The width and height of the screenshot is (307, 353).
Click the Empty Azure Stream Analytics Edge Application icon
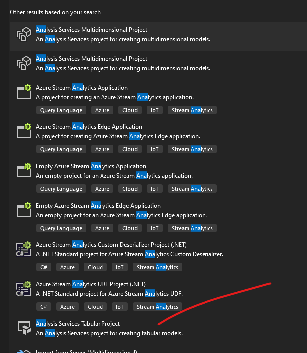coord(24,210)
